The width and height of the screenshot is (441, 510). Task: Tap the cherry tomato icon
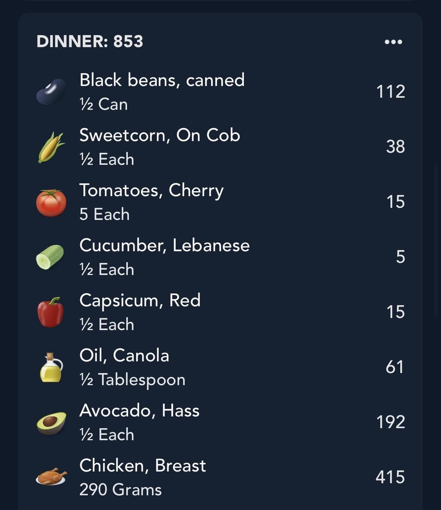click(x=51, y=203)
